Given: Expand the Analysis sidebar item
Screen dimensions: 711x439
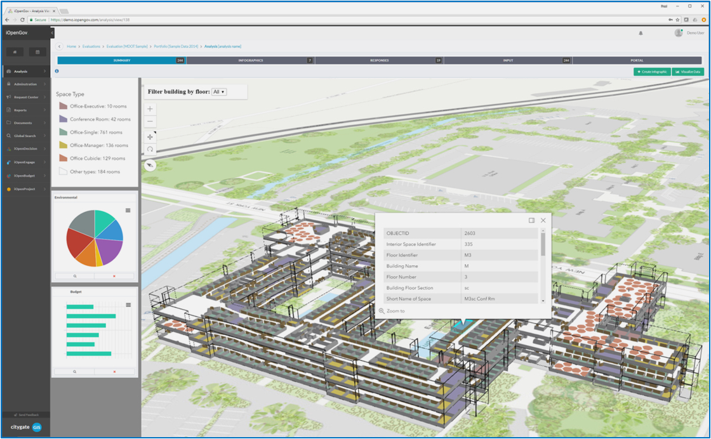Looking at the screenshot, I should tap(26, 71).
